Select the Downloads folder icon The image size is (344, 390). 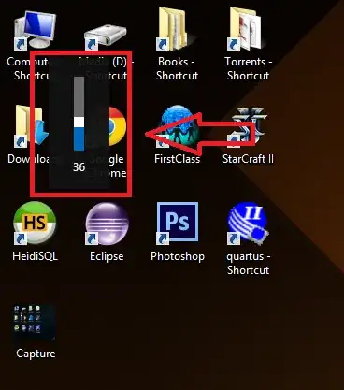(x=31, y=126)
